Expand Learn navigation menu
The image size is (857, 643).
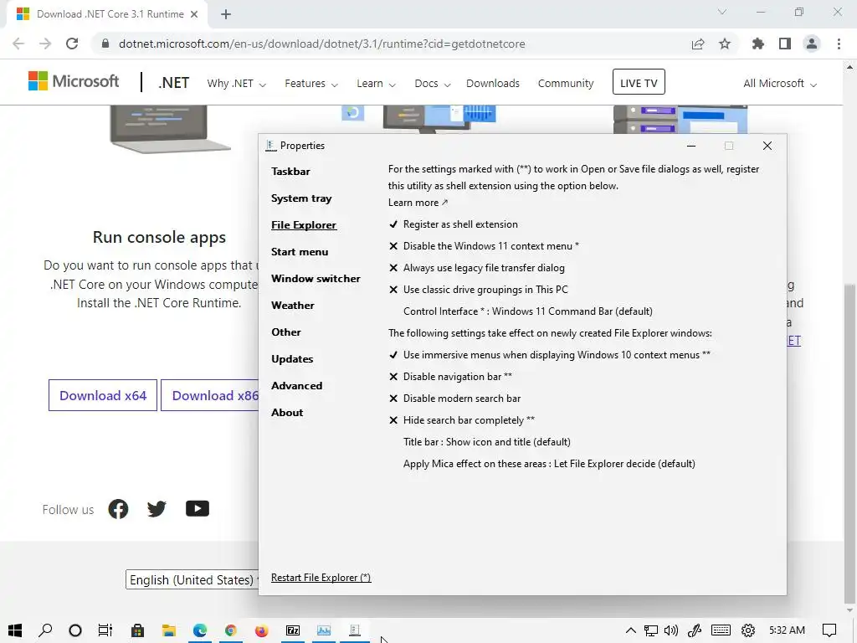(x=376, y=84)
